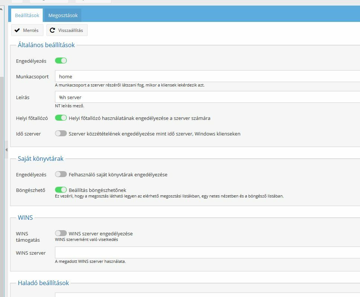
Task: Enable Saját könyvtárak Engedélyezés switch
Action: [61, 174]
